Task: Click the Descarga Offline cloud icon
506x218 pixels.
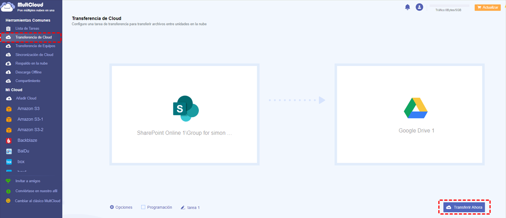Action: (8, 72)
